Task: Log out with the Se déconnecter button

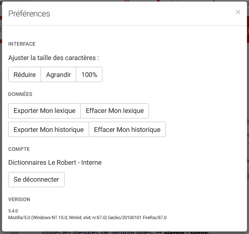Action: coord(36,180)
